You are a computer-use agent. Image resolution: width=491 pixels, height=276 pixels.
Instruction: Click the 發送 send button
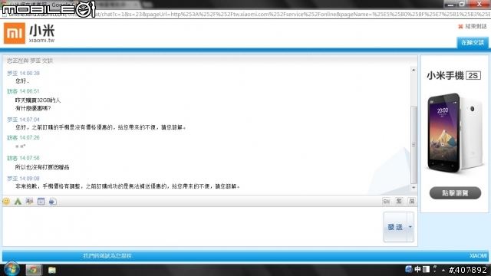click(395, 227)
